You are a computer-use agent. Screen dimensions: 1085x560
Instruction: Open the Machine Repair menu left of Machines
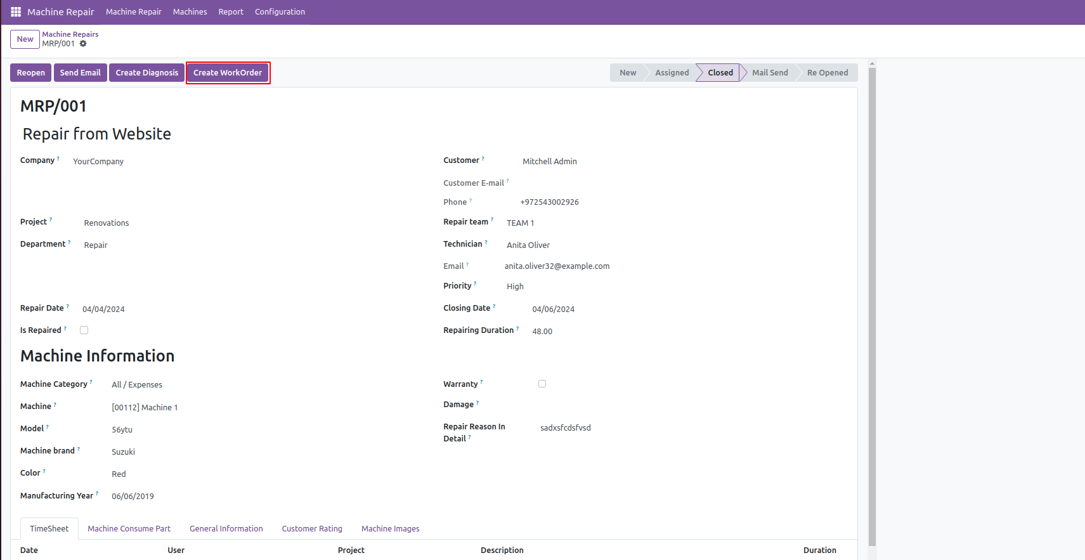pos(134,12)
